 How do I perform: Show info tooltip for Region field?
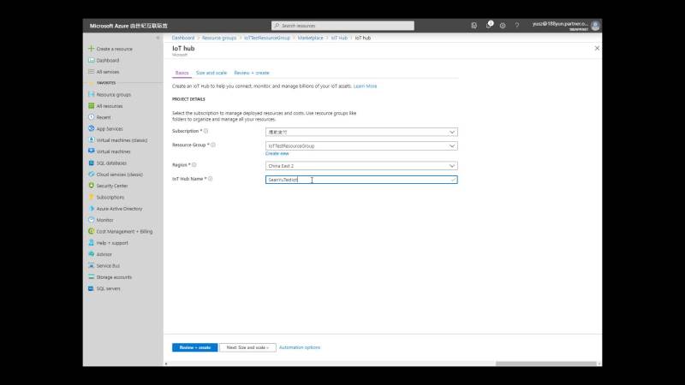(x=194, y=165)
